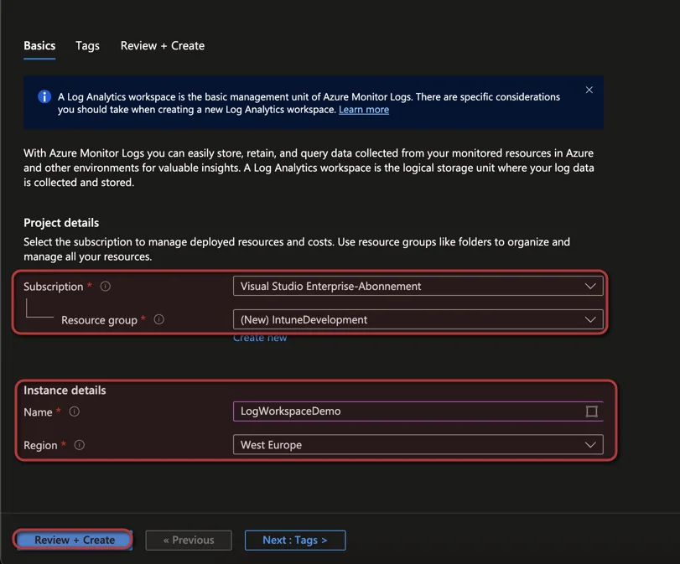Select the Basics tab
680x564 pixels.
pyautogui.click(x=39, y=45)
